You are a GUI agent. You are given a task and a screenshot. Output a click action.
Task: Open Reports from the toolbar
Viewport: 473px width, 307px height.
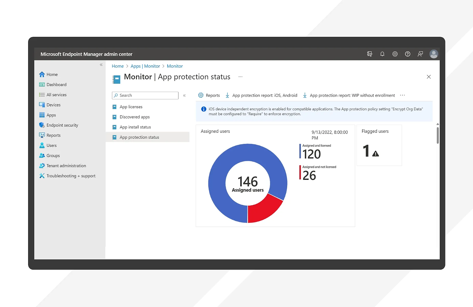tap(209, 95)
